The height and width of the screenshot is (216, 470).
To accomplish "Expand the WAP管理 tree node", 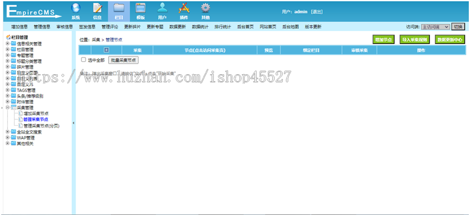I will click(x=8, y=138).
